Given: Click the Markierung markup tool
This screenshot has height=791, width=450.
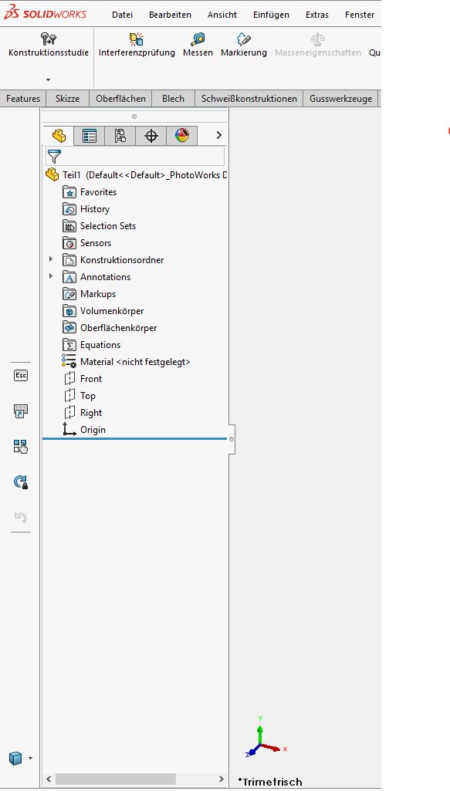Looking at the screenshot, I should tap(244, 45).
